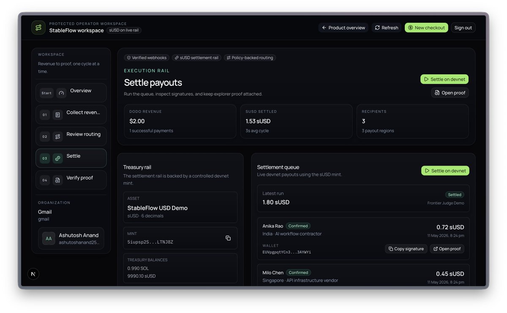Click the gauge icon next to Overview
The height and width of the screenshot is (313, 507).
pos(61,93)
